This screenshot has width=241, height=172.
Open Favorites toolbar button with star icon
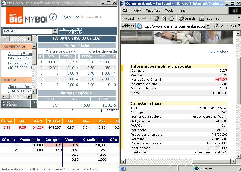point(209,18)
